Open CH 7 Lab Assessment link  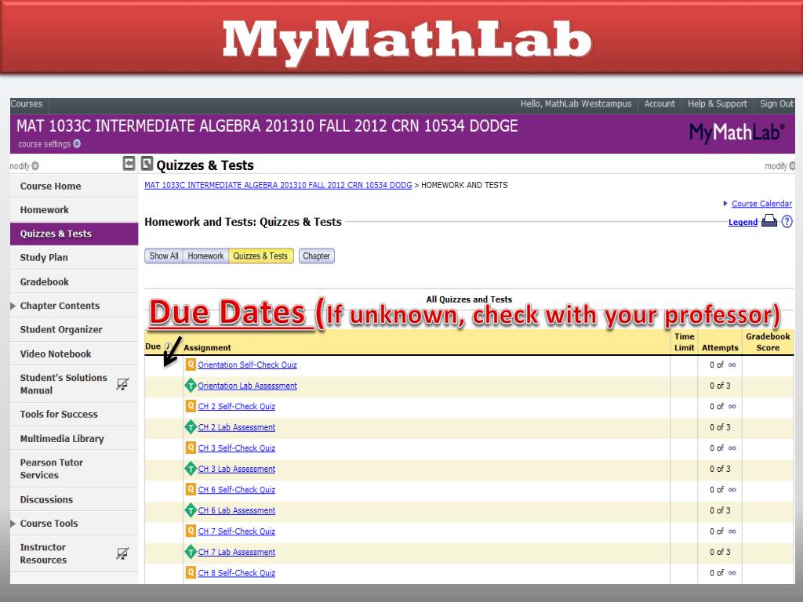[x=237, y=553]
